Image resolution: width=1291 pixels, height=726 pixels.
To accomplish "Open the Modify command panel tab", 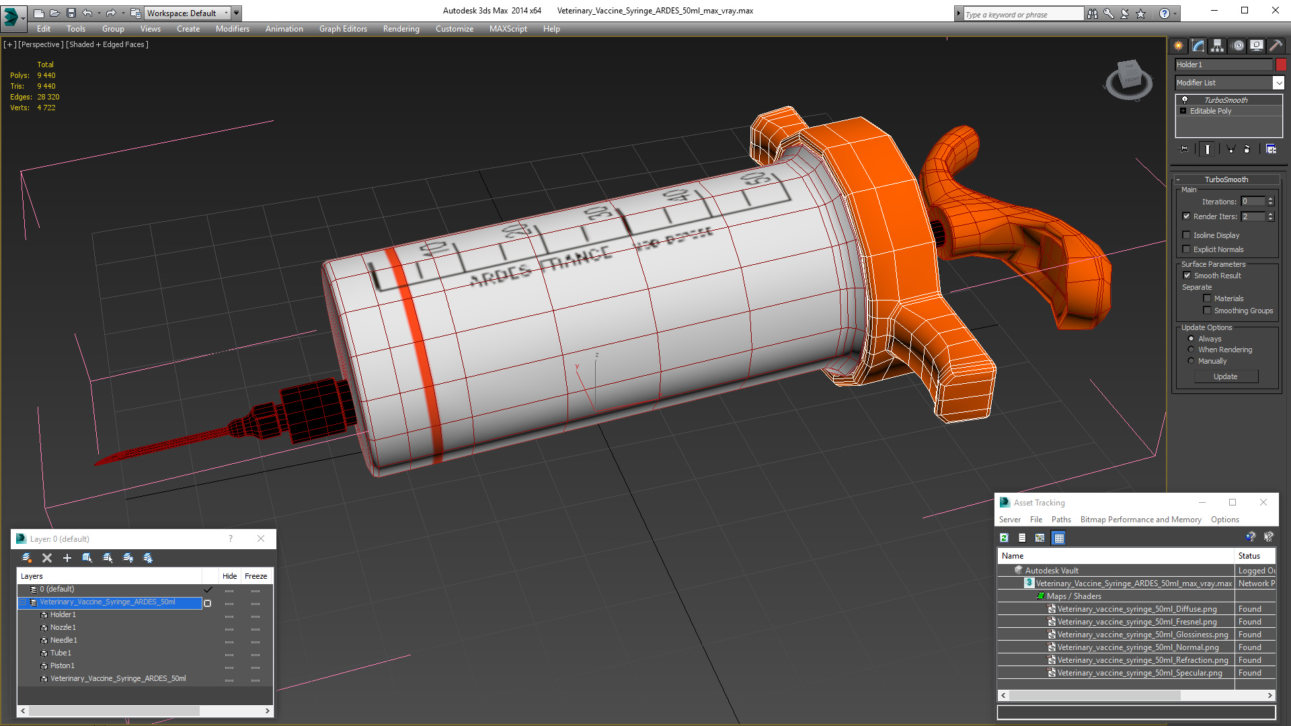I will click(x=1198, y=46).
